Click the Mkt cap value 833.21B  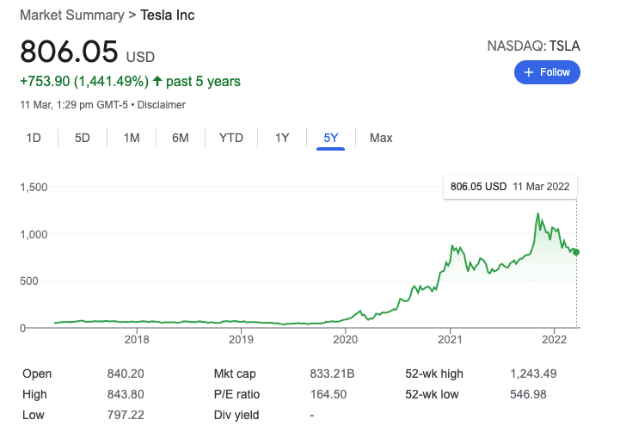pyautogui.click(x=332, y=373)
